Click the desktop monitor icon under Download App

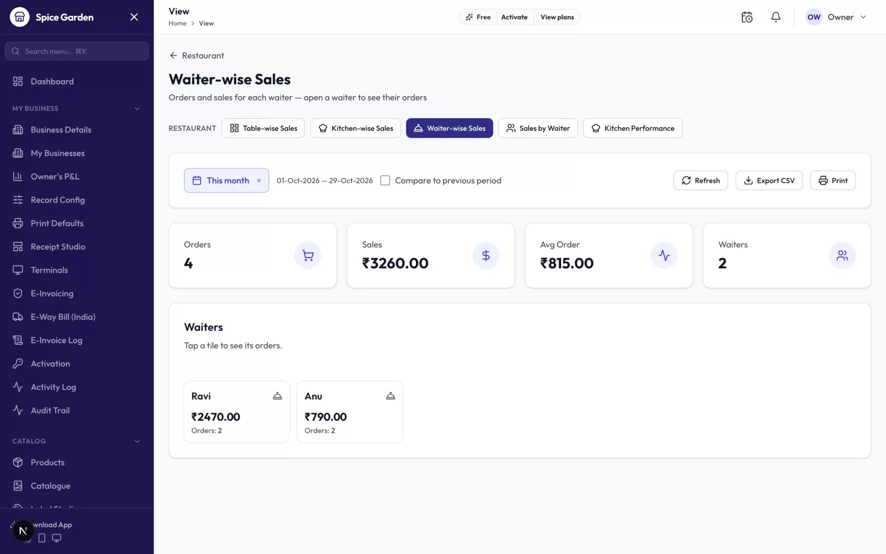[57, 538]
